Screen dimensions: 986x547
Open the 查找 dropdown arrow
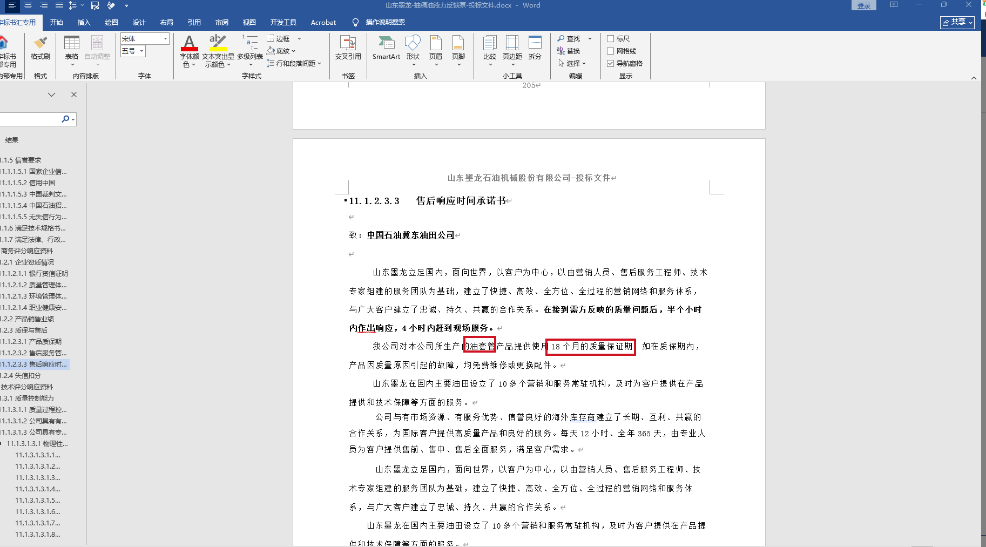(590, 38)
